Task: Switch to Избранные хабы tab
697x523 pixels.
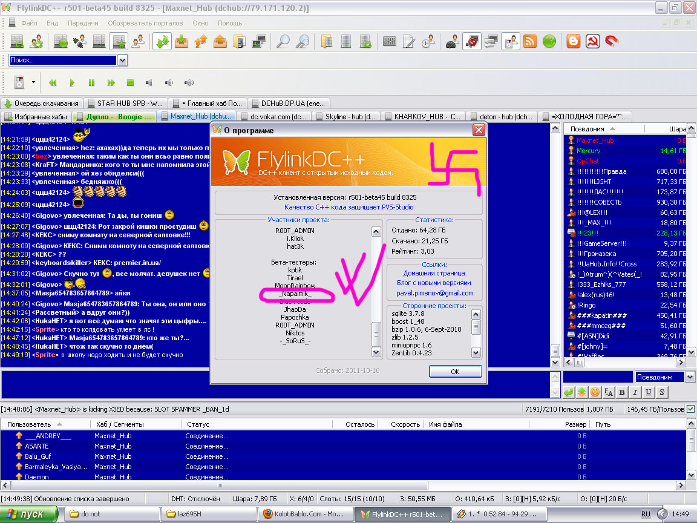Action: pyautogui.click(x=36, y=116)
